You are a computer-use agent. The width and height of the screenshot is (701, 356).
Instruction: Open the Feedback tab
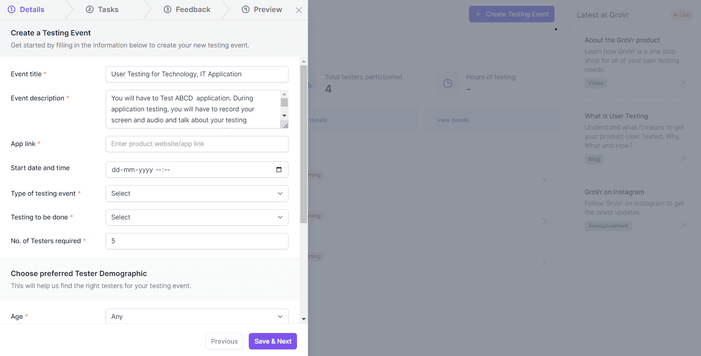187,9
